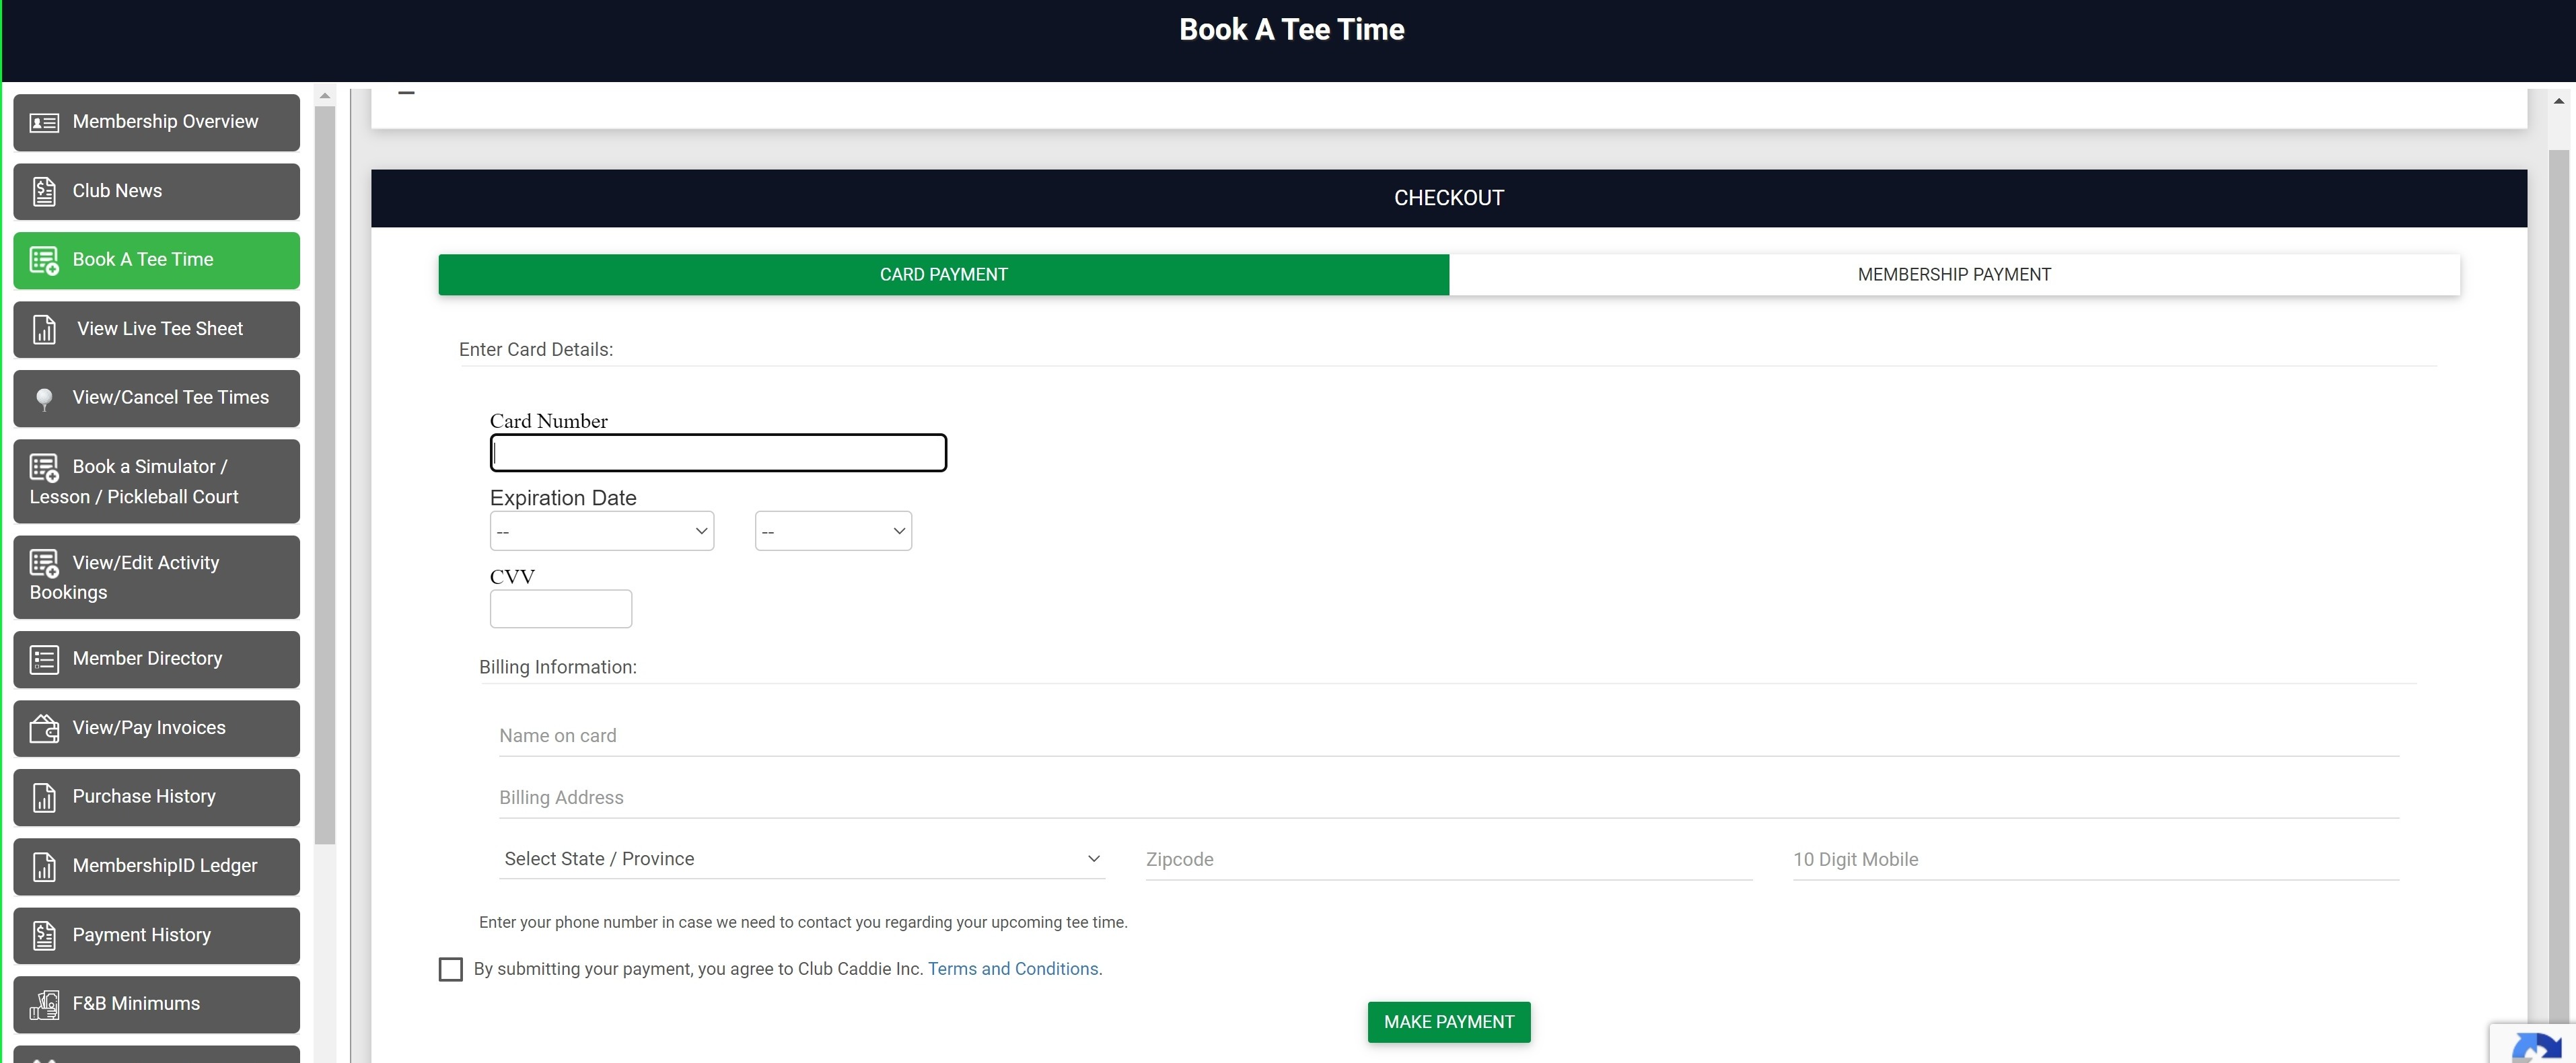Click the F&B Minimums money icon

pos(44,1004)
